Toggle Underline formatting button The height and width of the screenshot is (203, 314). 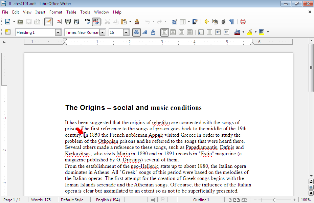tap(153, 32)
